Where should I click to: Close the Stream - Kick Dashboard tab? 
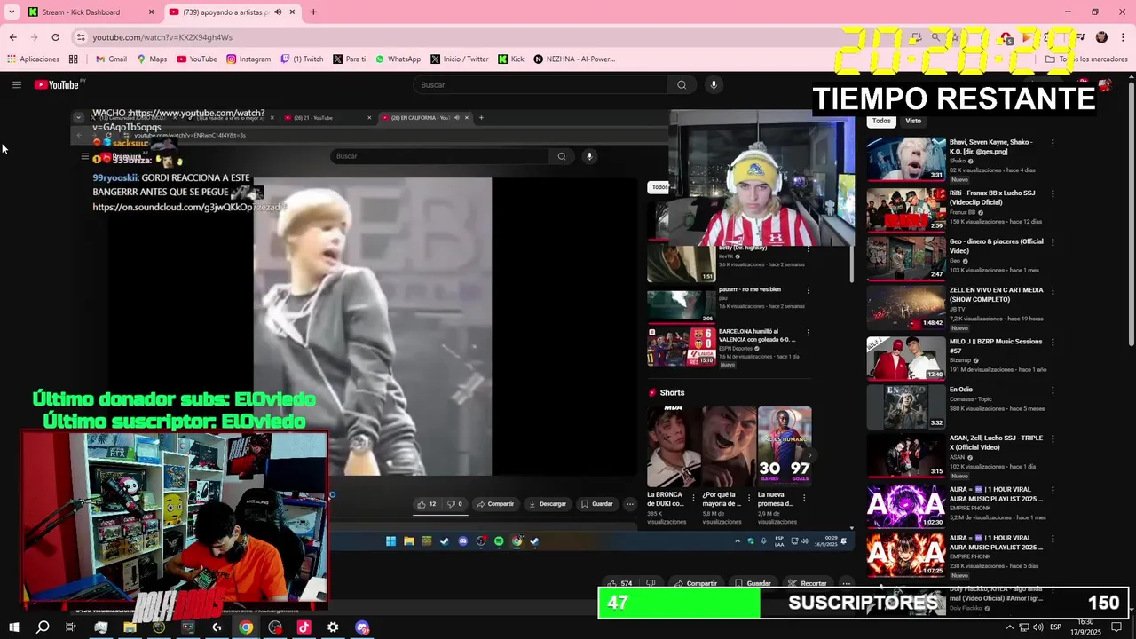click(x=151, y=12)
